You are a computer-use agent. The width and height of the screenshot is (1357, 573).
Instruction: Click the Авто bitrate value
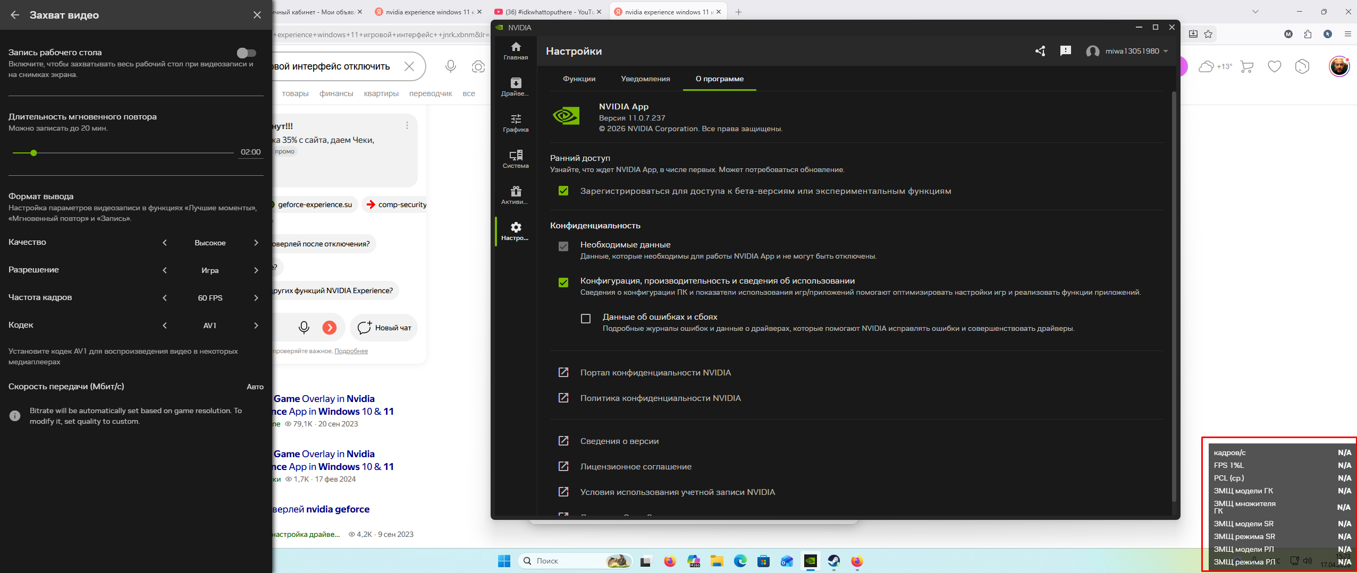coord(255,387)
